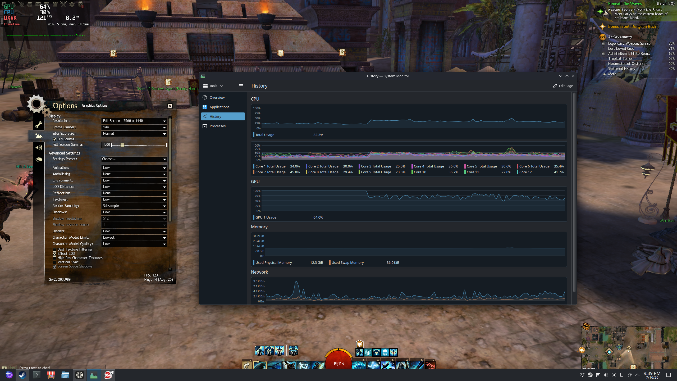Enable Best Texture Filtering checkbox

(54, 250)
